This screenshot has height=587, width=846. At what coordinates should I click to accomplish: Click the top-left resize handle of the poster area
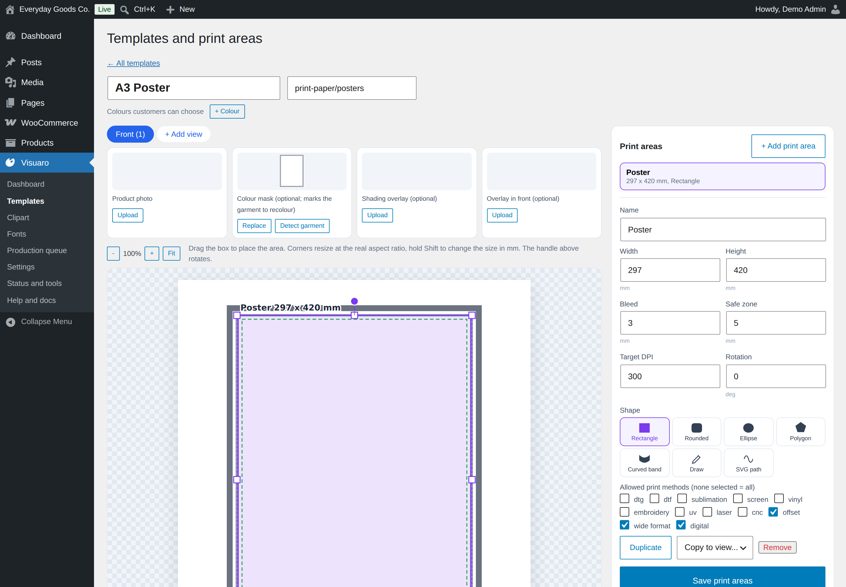point(237,315)
